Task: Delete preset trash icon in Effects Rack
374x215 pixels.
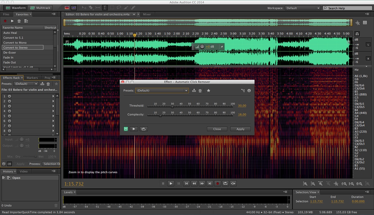Action: [x=48, y=84]
